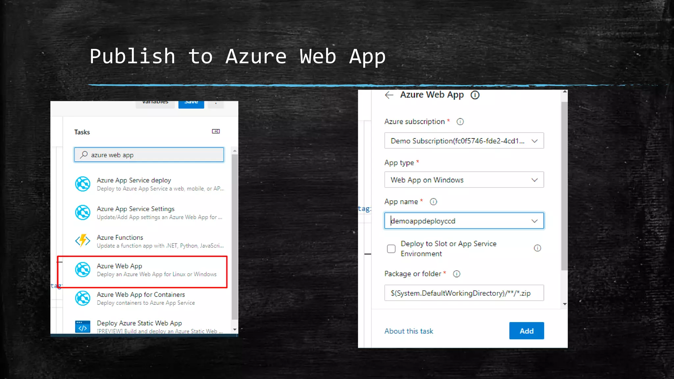The width and height of the screenshot is (674, 379).
Task: Click the task list scroll up arrow
Action: point(235,150)
